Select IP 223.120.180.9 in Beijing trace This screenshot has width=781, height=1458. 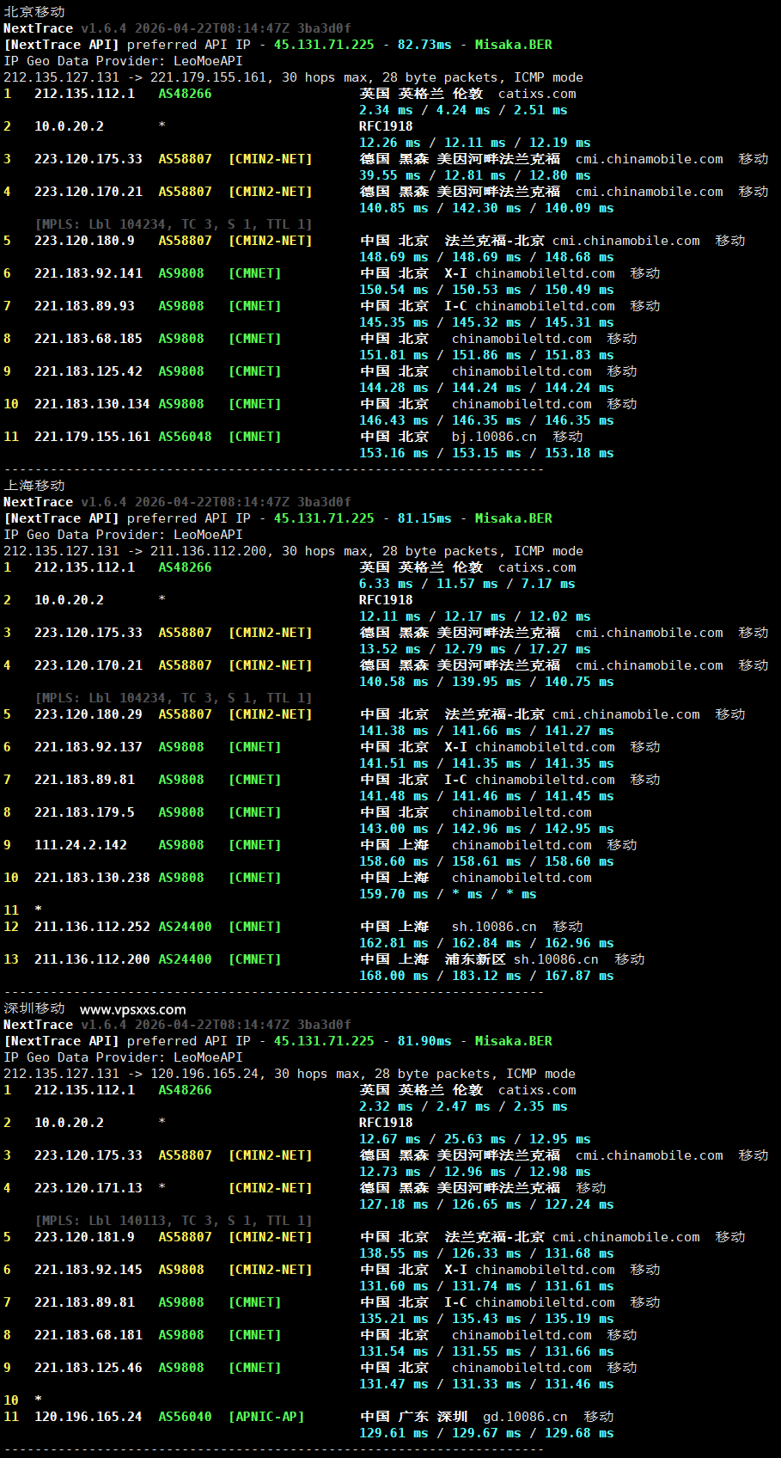click(84, 241)
